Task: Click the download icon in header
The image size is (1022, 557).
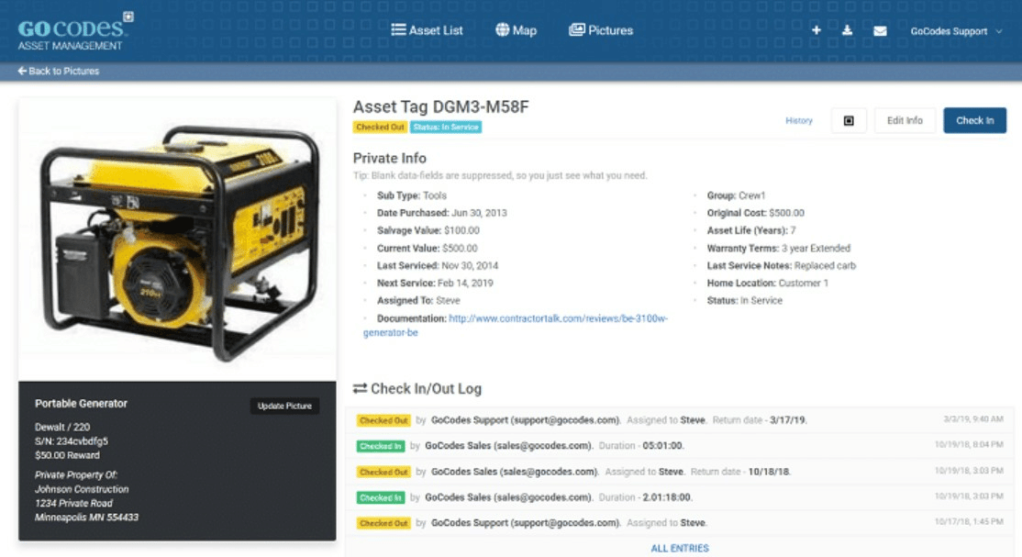Action: [x=848, y=31]
